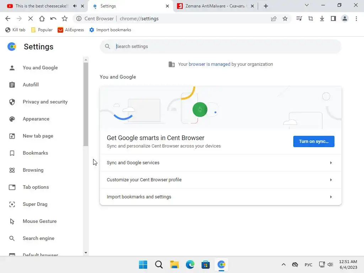Click sidebar scrollbar down arrow

(86, 253)
